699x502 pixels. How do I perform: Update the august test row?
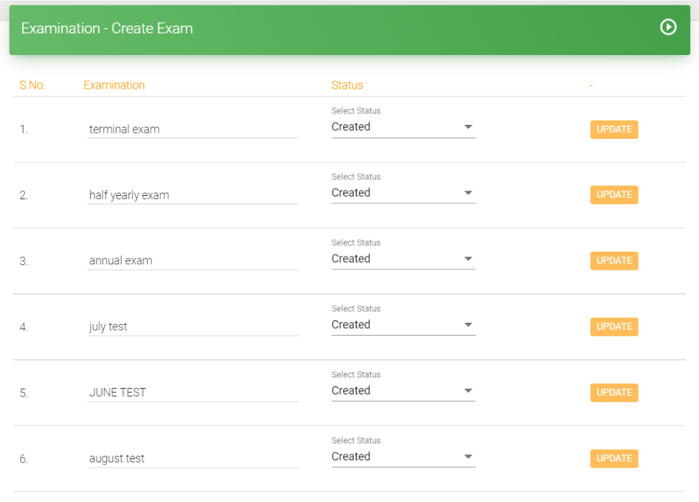pyautogui.click(x=614, y=458)
